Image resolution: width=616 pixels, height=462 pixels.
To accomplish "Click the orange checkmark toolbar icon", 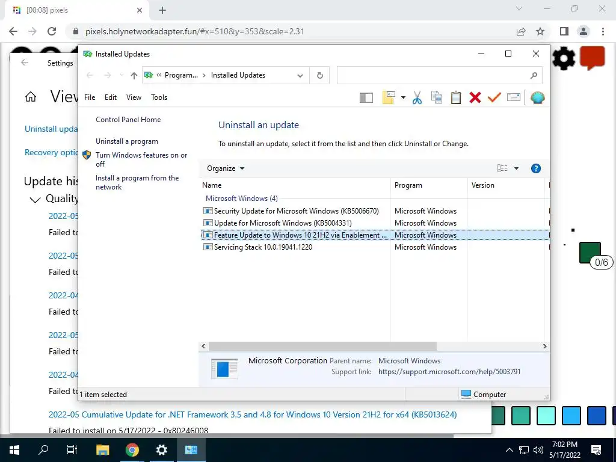I will pyautogui.click(x=494, y=97).
